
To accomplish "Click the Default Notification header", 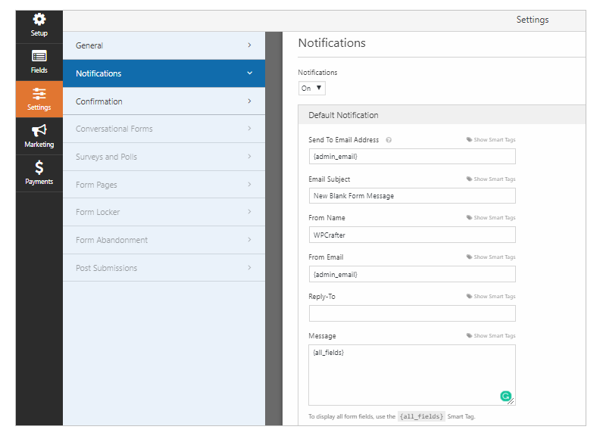I will point(442,115).
